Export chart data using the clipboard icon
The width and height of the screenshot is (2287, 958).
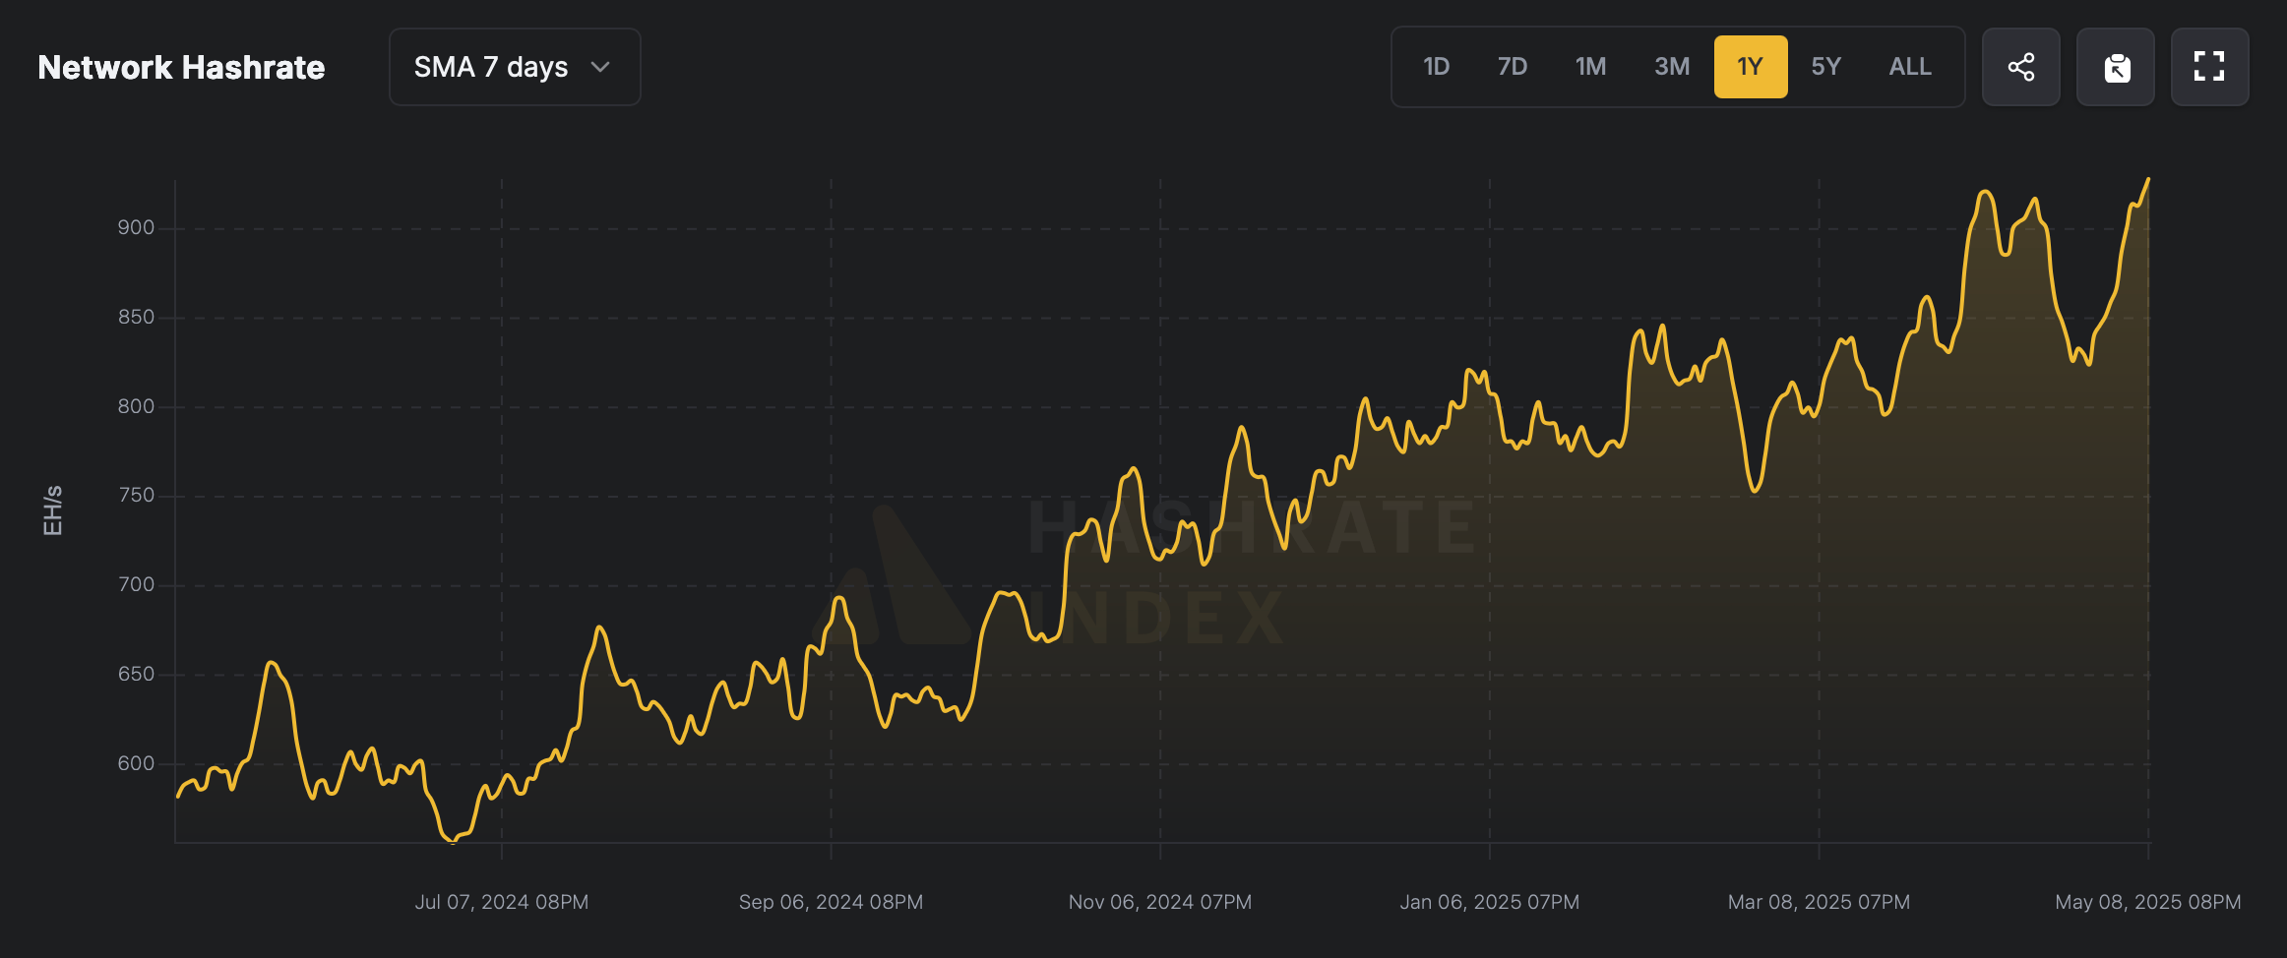(2116, 66)
